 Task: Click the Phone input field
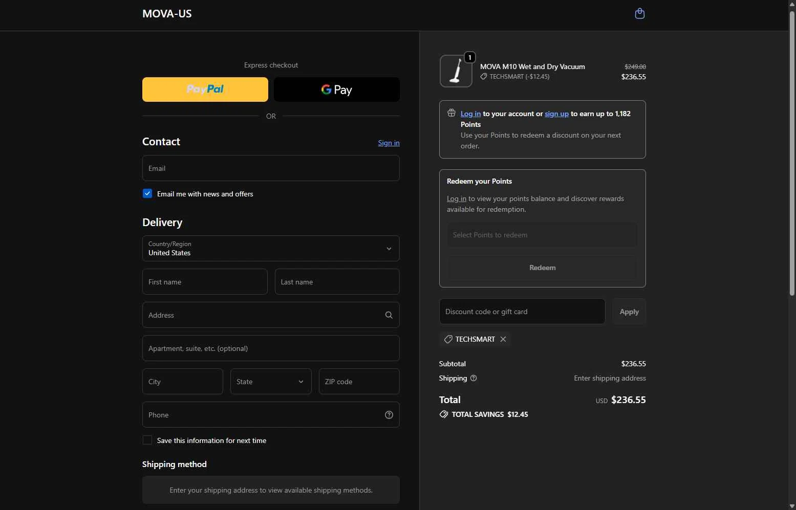[x=271, y=415]
